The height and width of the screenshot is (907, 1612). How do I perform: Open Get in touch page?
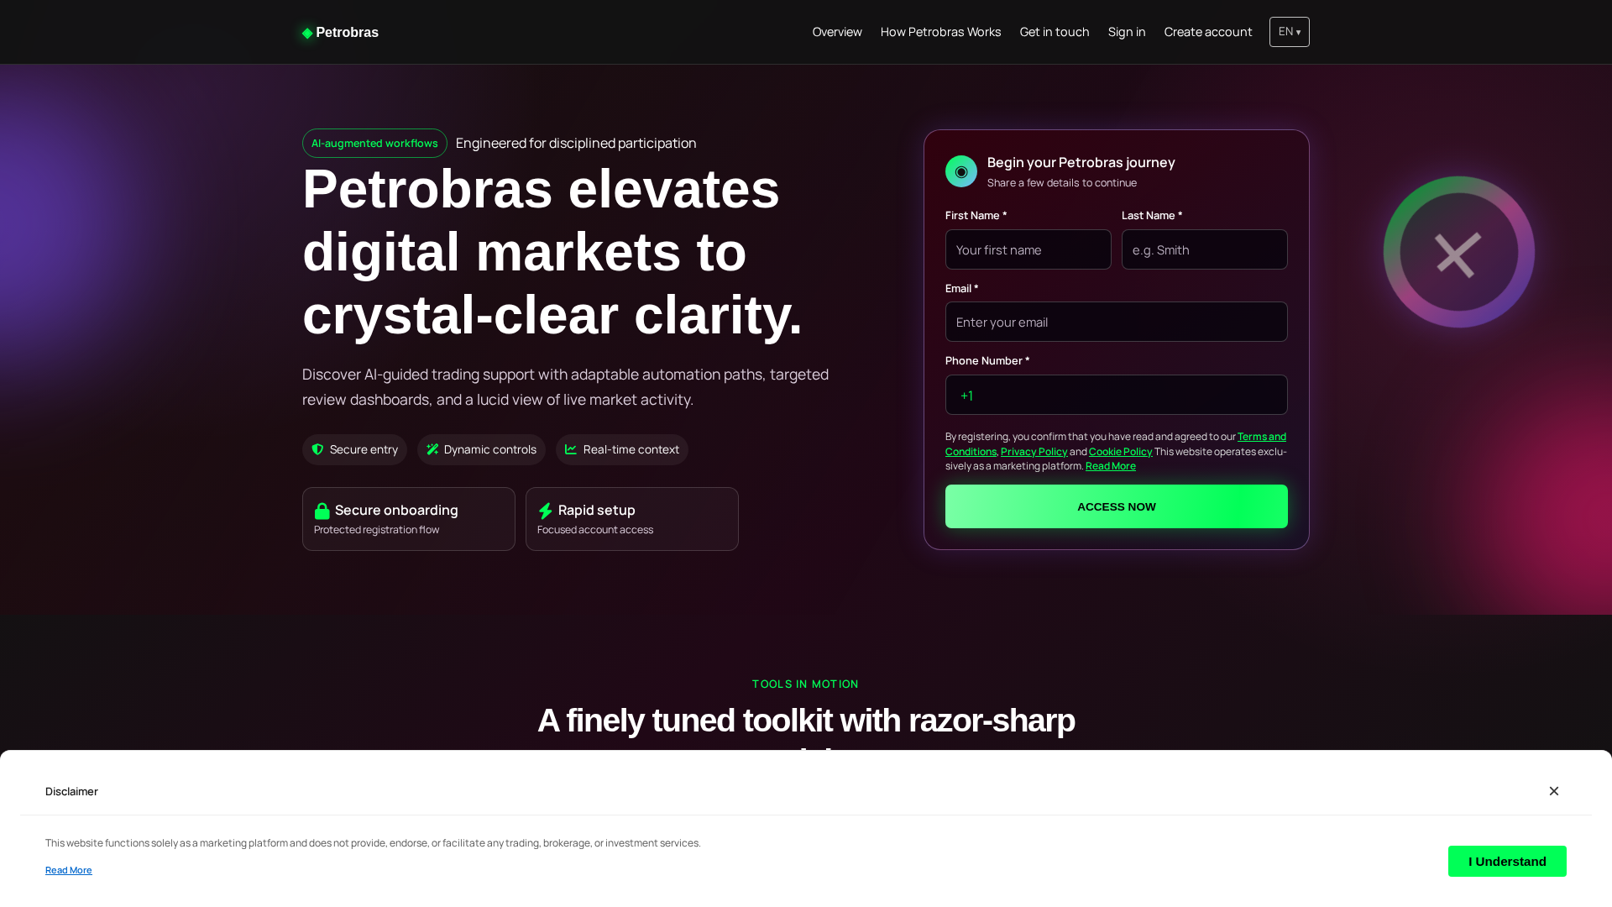pos(1055,32)
